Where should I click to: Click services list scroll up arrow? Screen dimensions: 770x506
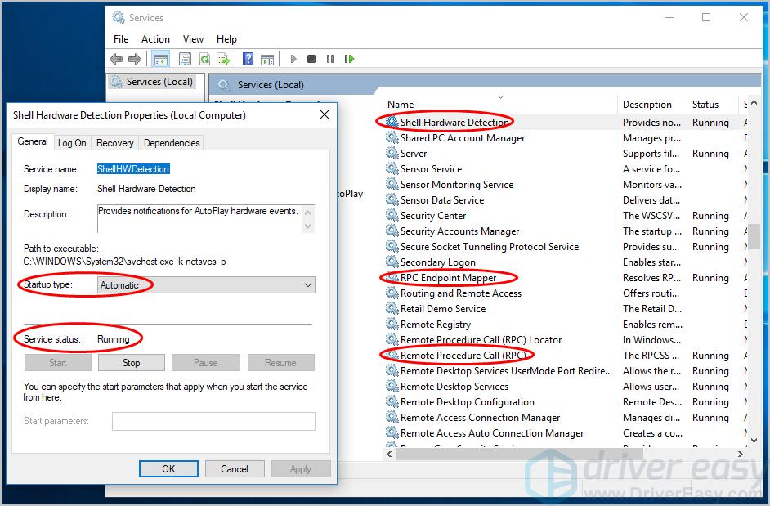(754, 102)
